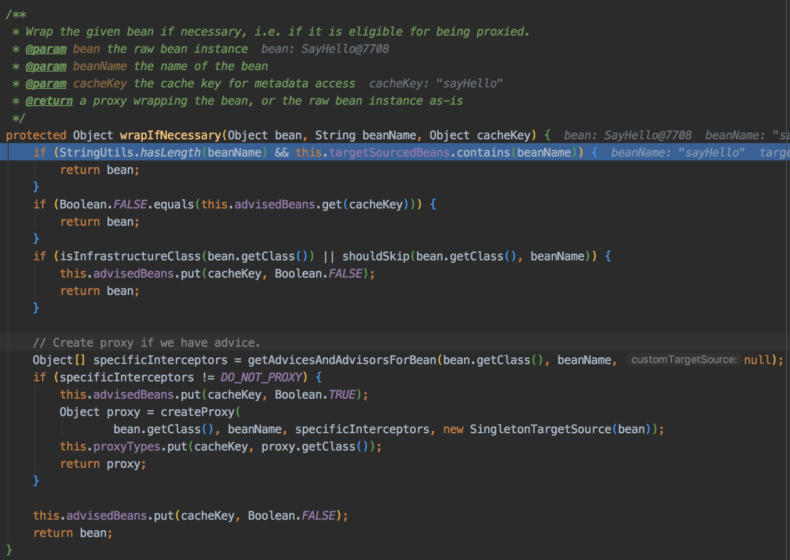The width and height of the screenshot is (790, 560).
Task: Click the @param tag for beanName
Action: [46, 66]
